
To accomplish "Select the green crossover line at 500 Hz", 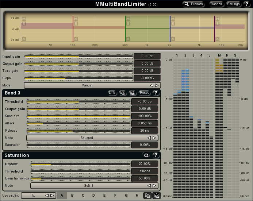I will point(125,29).
